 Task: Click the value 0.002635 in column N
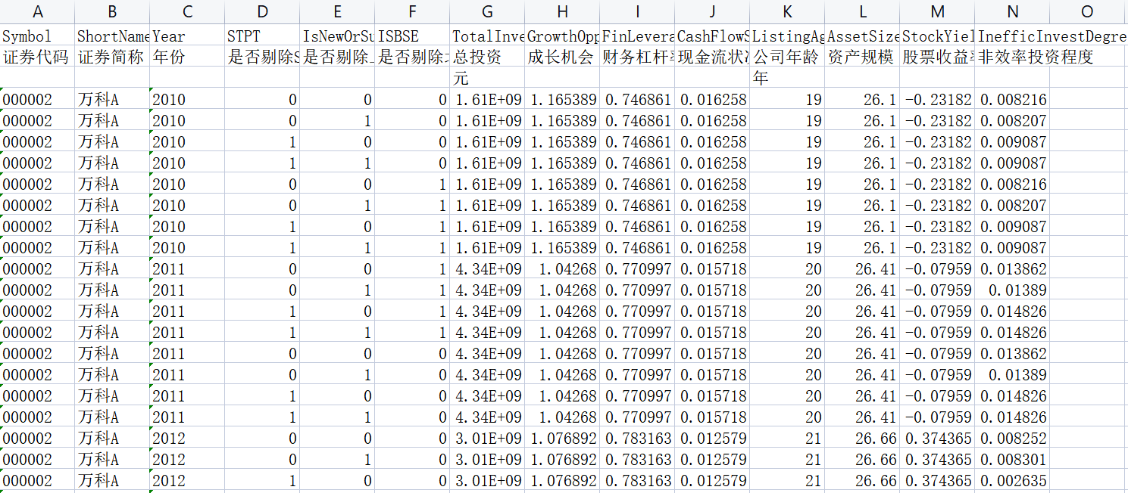(1013, 481)
